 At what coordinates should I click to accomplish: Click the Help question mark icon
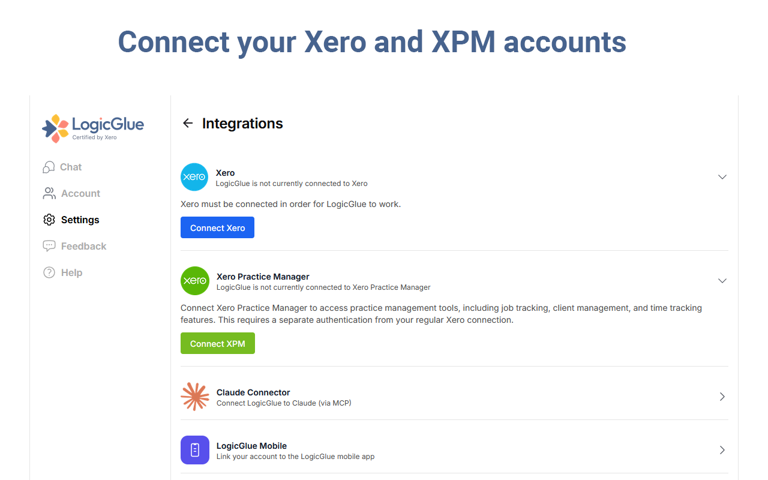pos(49,272)
